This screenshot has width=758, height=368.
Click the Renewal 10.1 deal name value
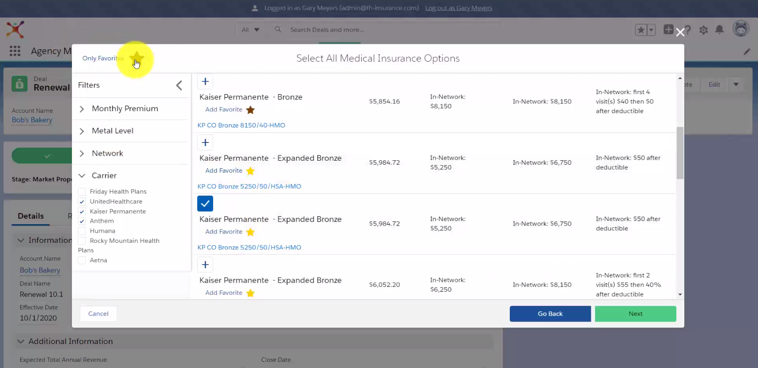pyautogui.click(x=41, y=295)
